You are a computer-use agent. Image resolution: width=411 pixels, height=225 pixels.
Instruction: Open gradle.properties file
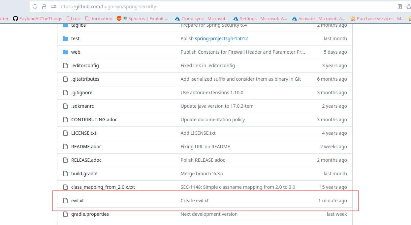pos(90,214)
